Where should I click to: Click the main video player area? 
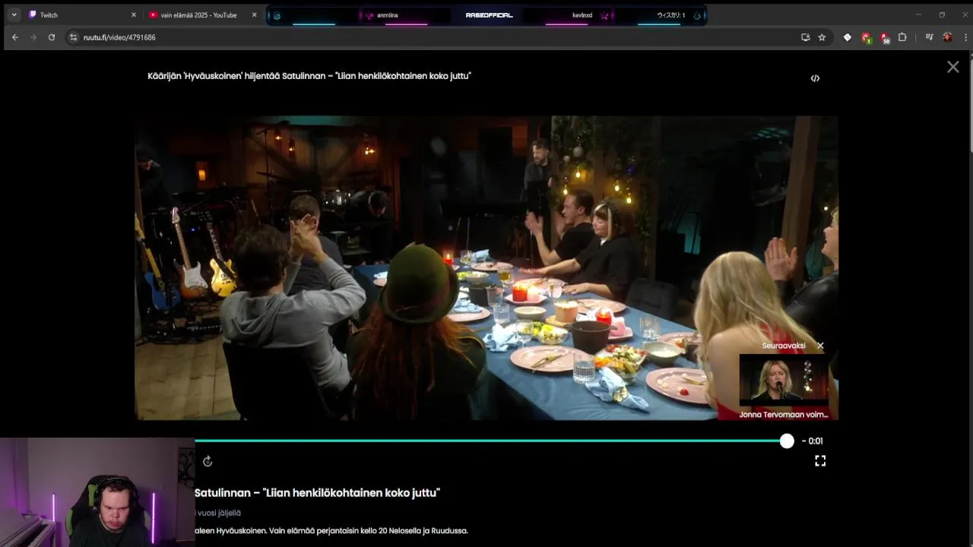pos(486,267)
